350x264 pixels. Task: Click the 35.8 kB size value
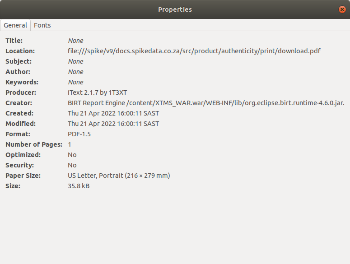tap(79, 186)
